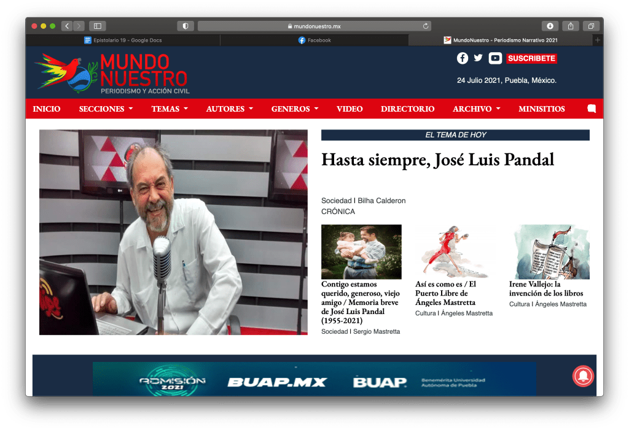Switch to the Facebook tab
This screenshot has height=430, width=629.
point(314,40)
